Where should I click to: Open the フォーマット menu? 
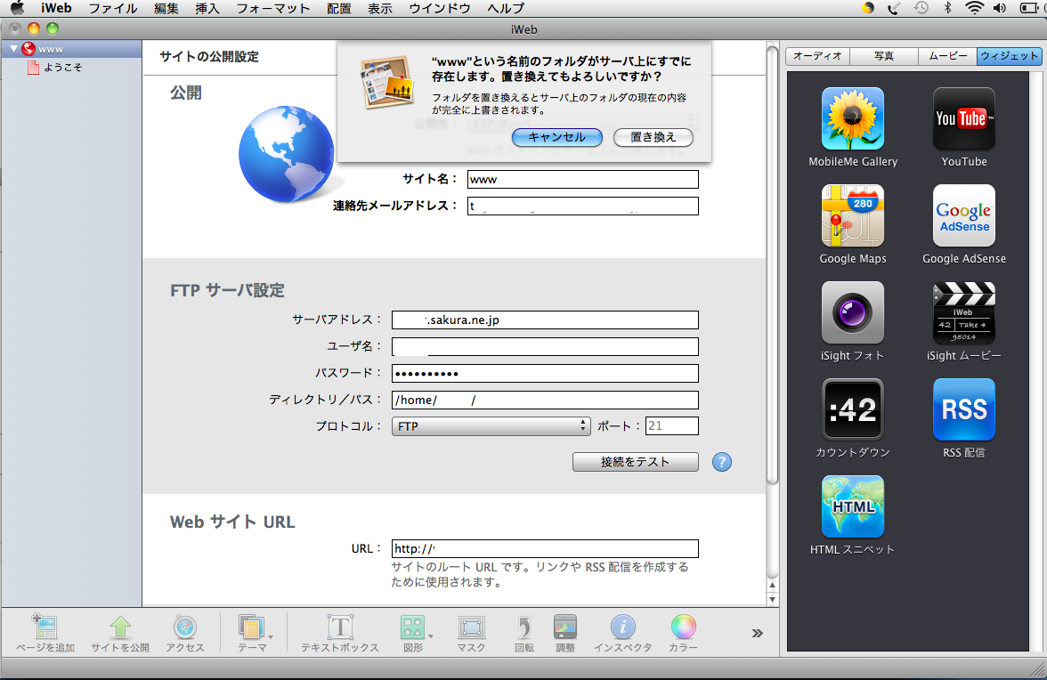click(x=272, y=8)
